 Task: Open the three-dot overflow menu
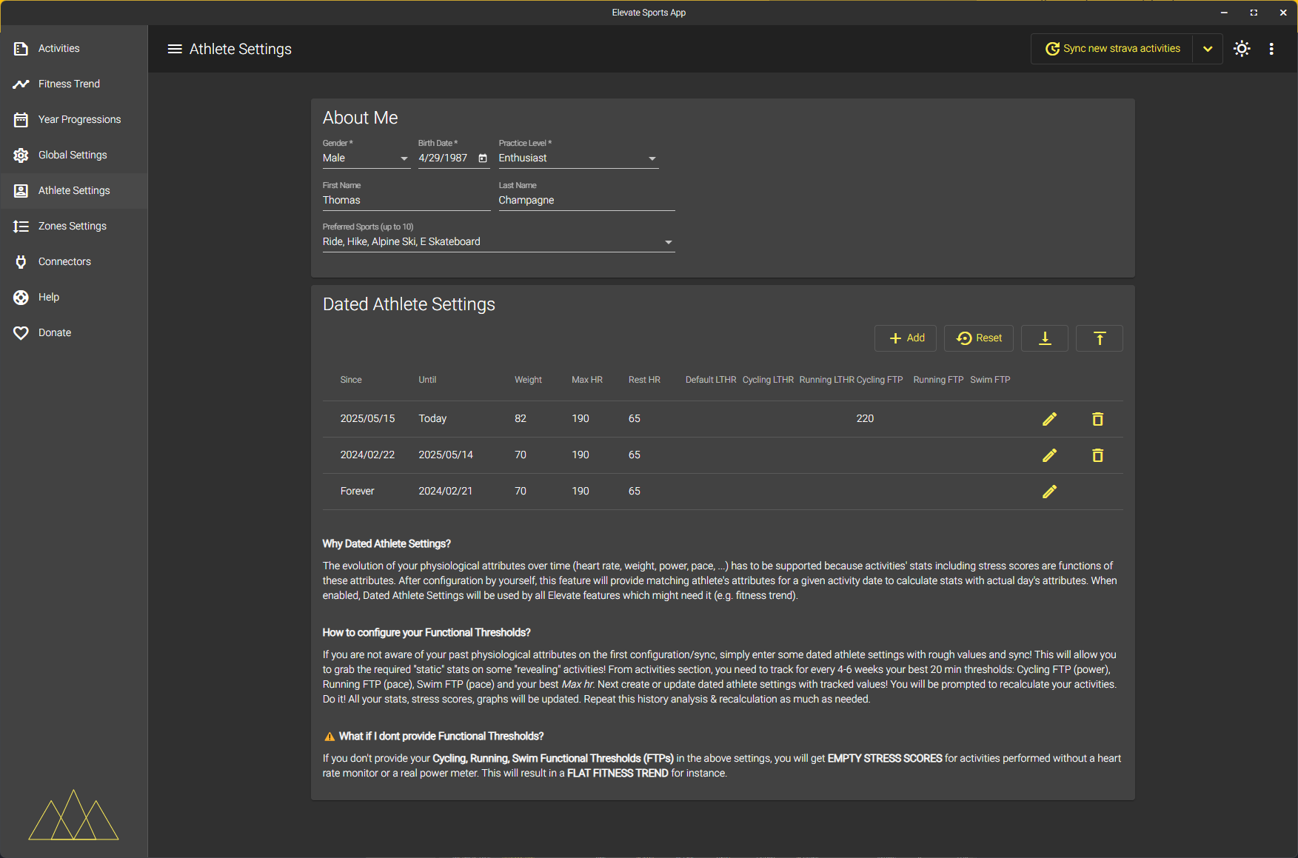[x=1271, y=48]
